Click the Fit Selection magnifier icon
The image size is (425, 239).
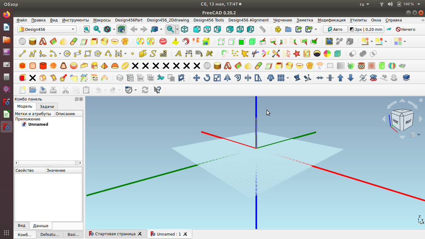click(97, 29)
